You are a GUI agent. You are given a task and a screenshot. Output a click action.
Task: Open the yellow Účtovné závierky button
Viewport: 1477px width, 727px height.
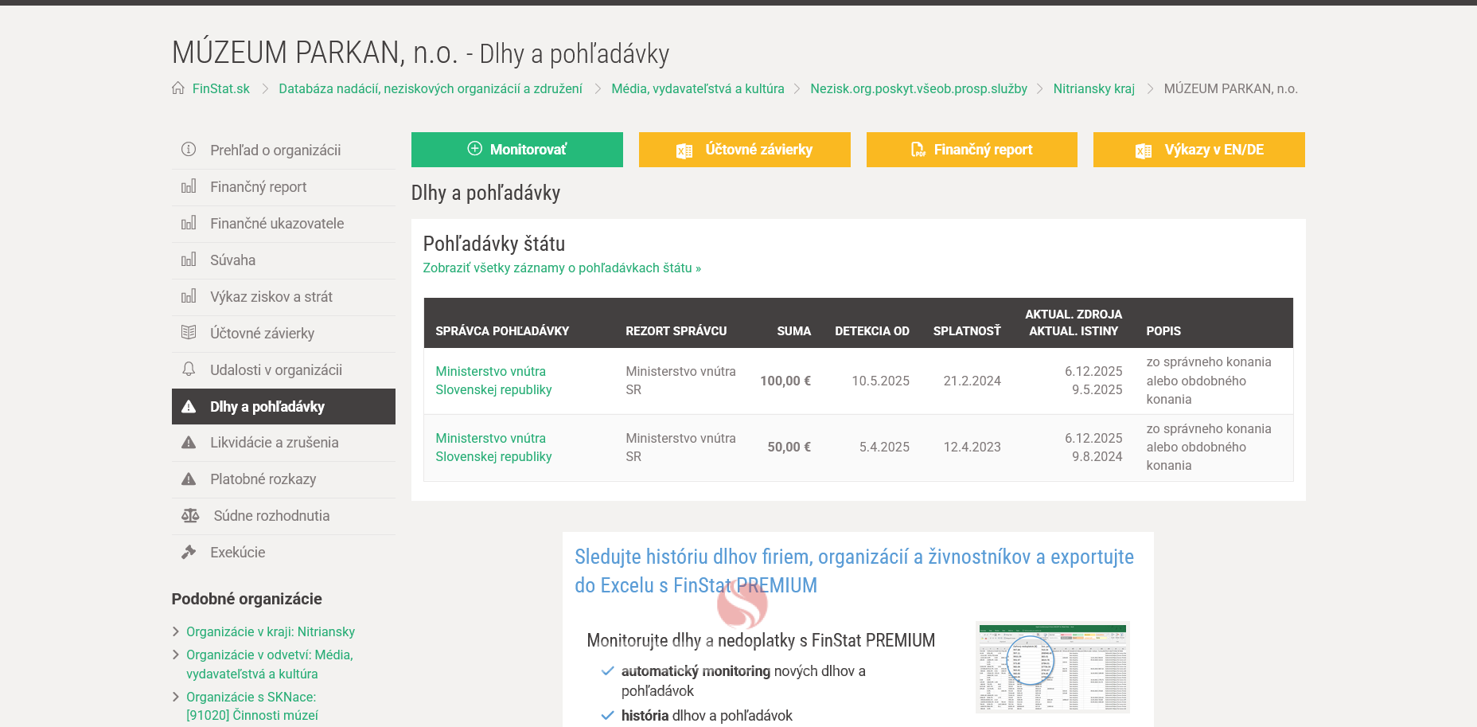point(744,150)
